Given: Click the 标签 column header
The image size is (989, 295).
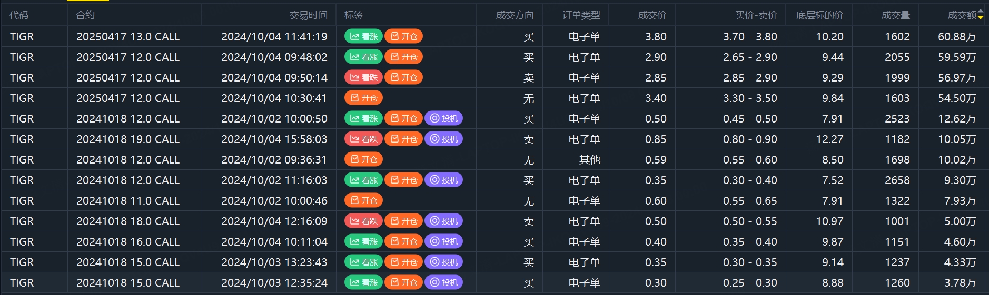Looking at the screenshot, I should point(354,15).
